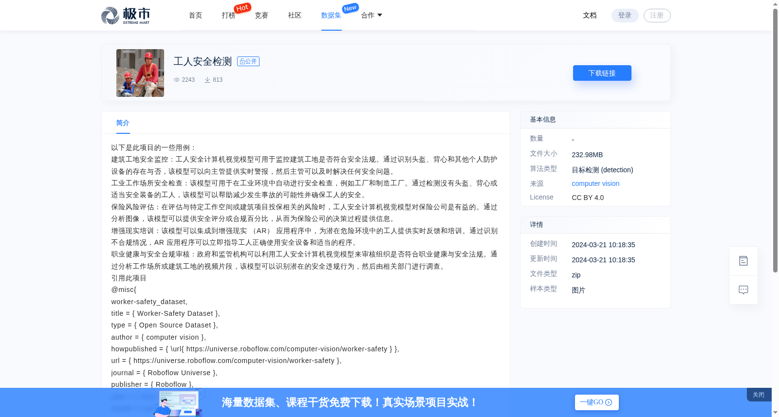Click the page vertical scrollbar
779x417 pixels.
775,141
